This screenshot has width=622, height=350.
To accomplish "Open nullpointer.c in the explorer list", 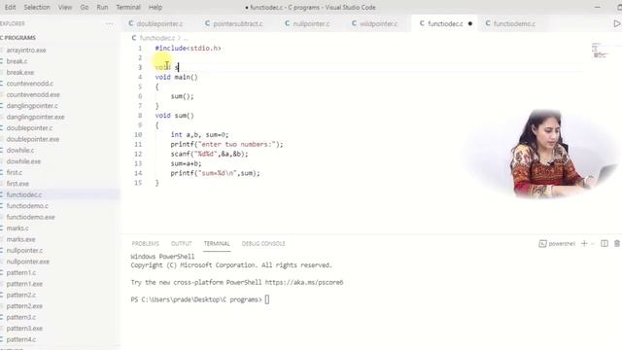I will [24, 251].
